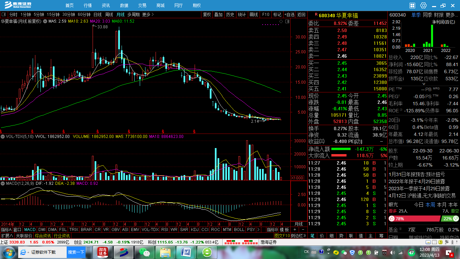Image resolution: width=460 pixels, height=259 pixels.
Task: Open 综合资讯 news
Action: tap(43, 236)
